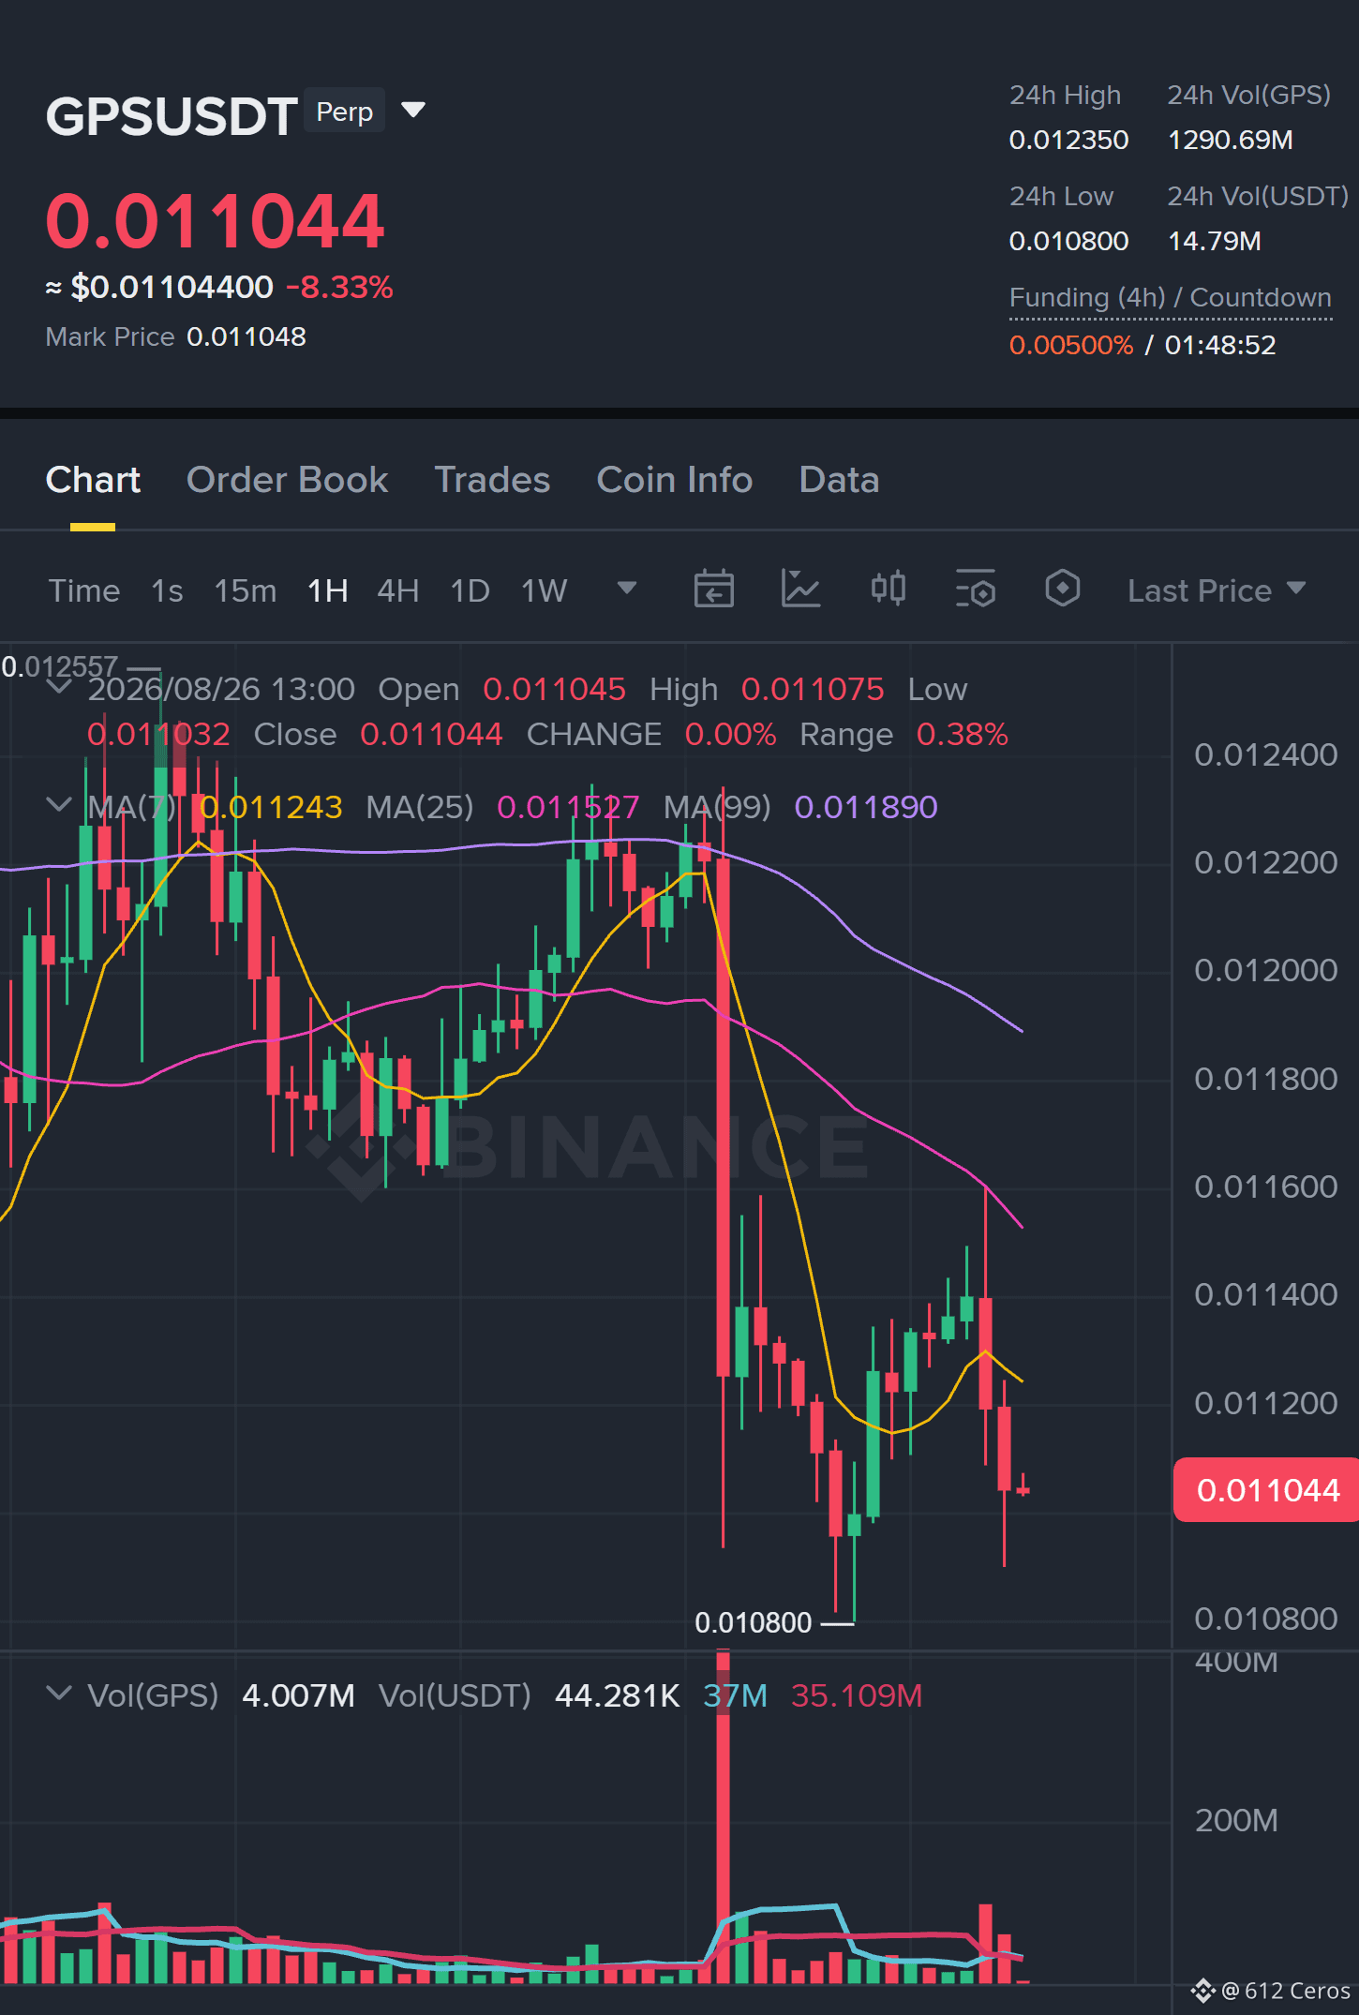Click the Funding (4h) / Countdown label

point(1170,298)
